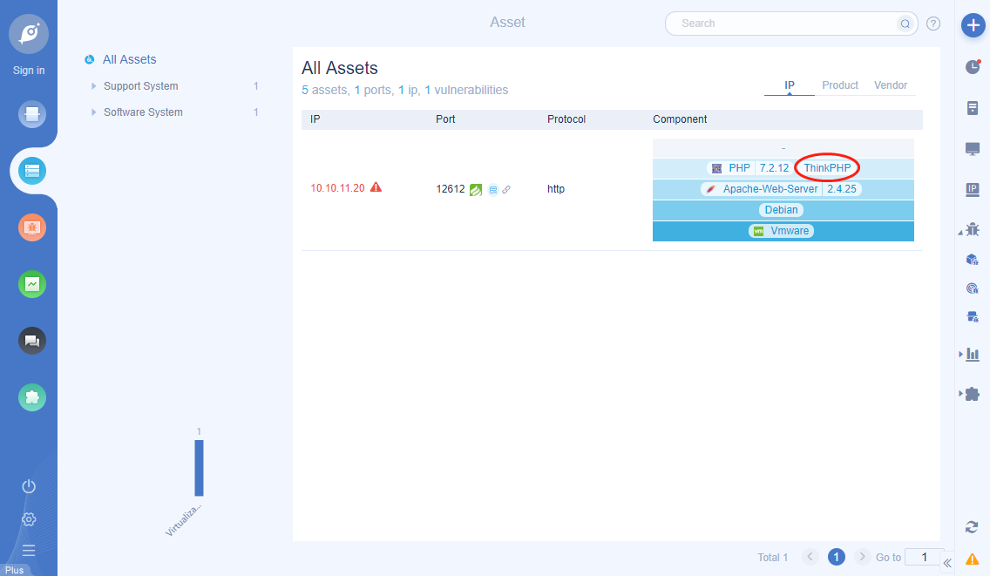Open the Scan section in sidebar

click(32, 114)
